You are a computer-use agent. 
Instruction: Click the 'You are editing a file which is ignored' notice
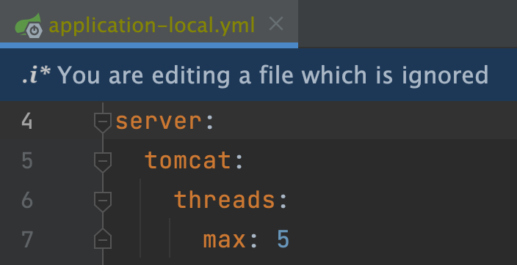click(273, 75)
